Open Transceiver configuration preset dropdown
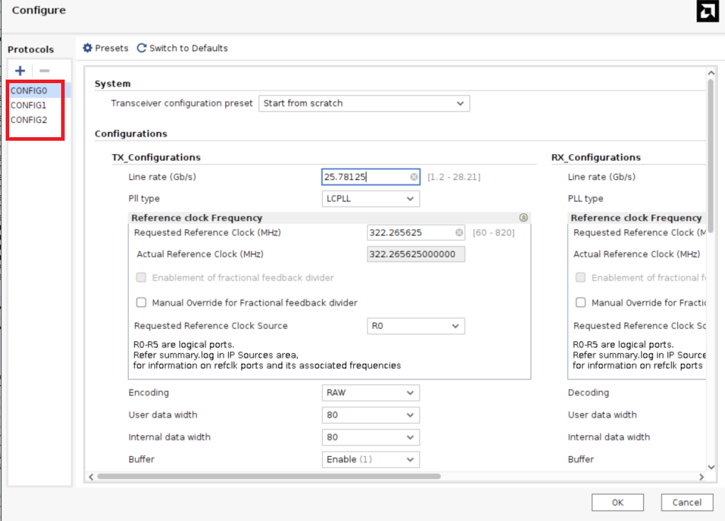Viewport: 725px width, 521px height. (364, 104)
